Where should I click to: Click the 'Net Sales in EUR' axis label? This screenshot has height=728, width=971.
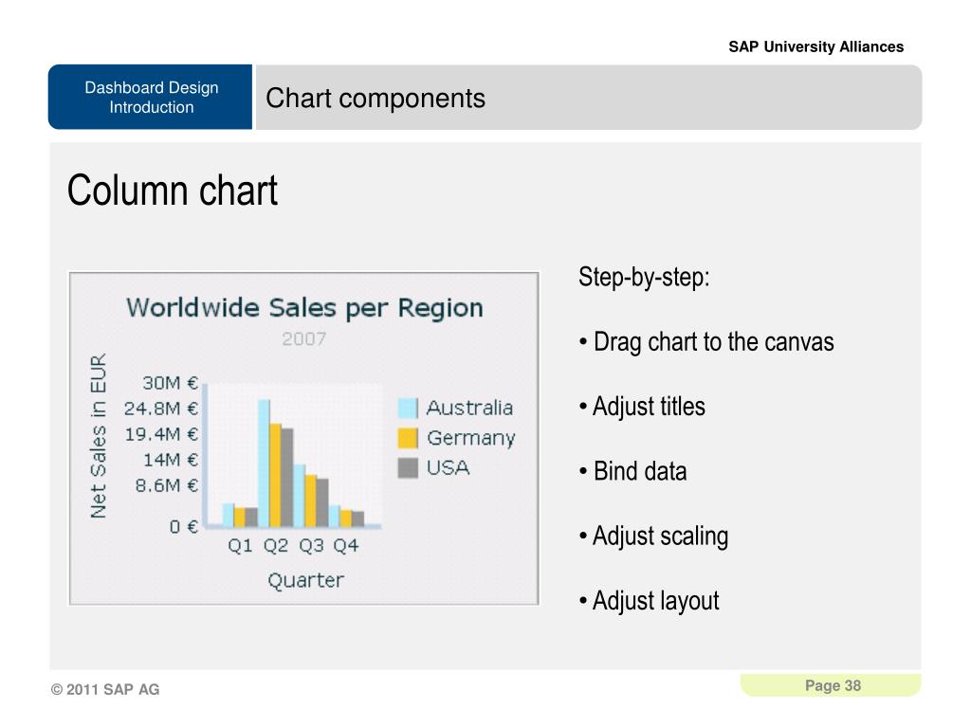[x=99, y=436]
